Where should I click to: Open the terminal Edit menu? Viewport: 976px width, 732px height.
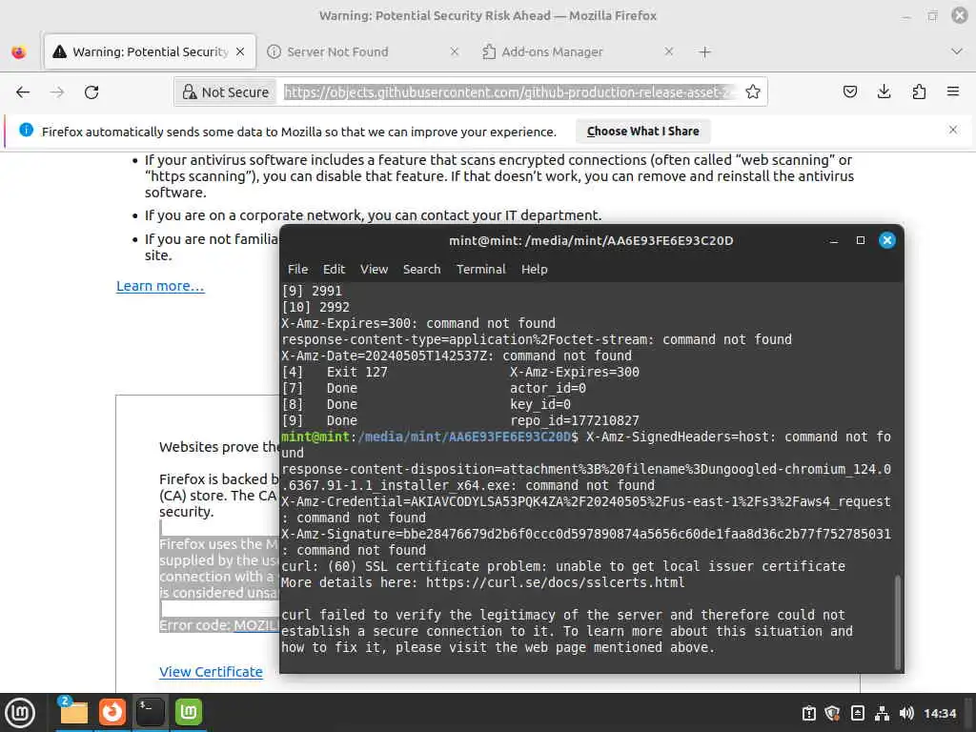coord(334,269)
